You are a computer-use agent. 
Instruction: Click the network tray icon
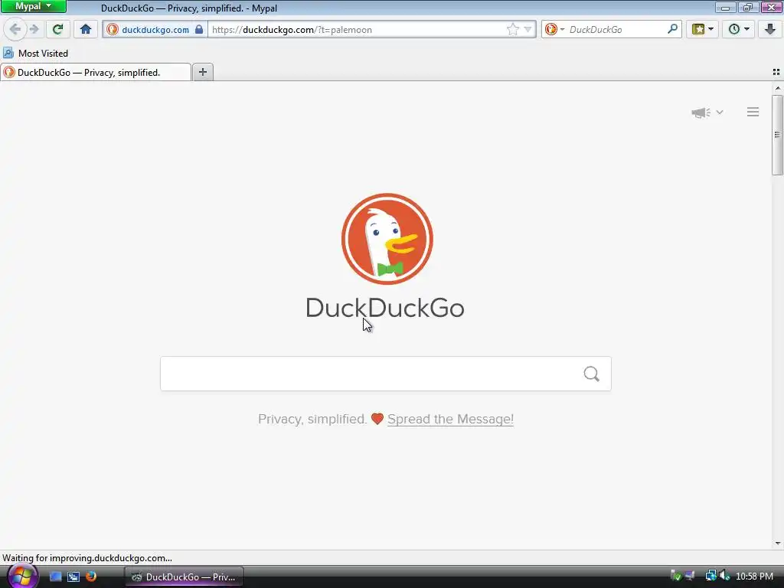click(710, 576)
